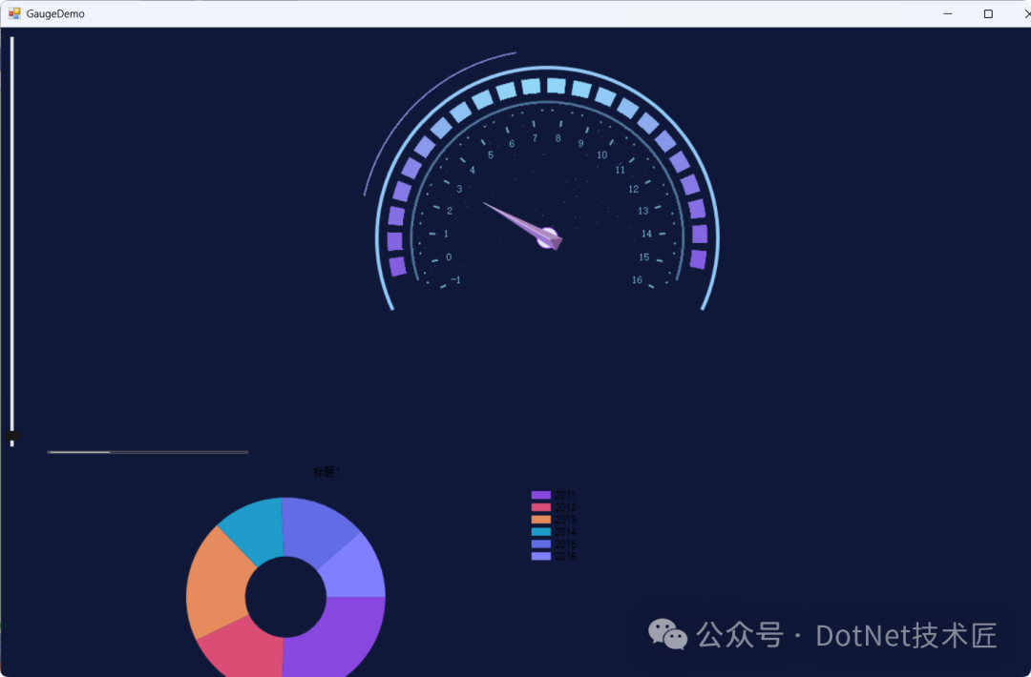This screenshot has width=1031, height=677.
Task: Click the gauge scale value "12"
Action: coord(633,189)
